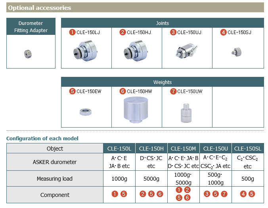The width and height of the screenshot is (268, 208).
Task: Click the red number 5 badge beside CLE-150EW
Action: [x=73, y=92]
